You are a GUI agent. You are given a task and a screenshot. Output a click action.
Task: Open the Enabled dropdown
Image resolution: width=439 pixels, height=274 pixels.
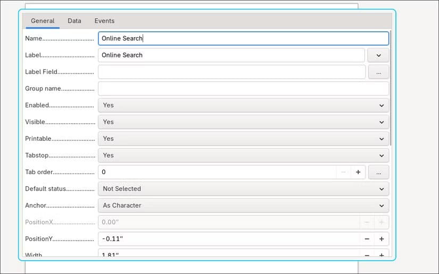[243, 105]
